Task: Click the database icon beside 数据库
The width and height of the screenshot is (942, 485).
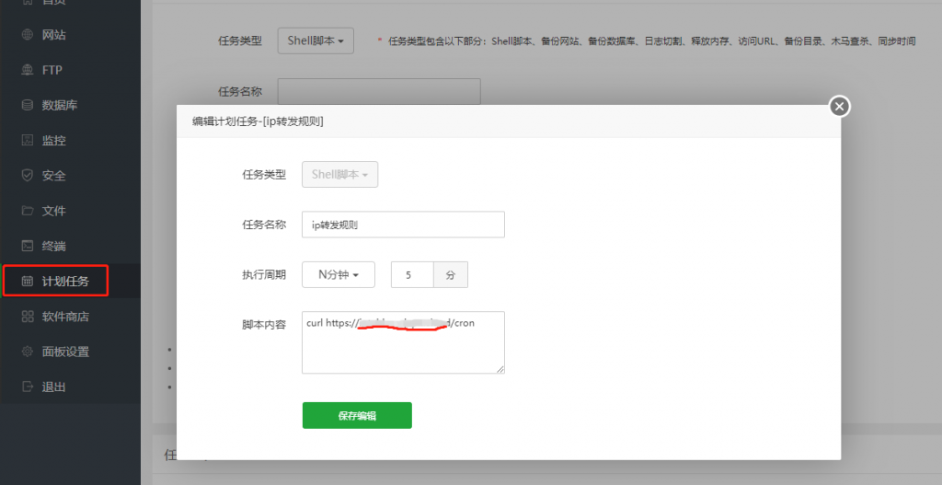Action: 28,105
